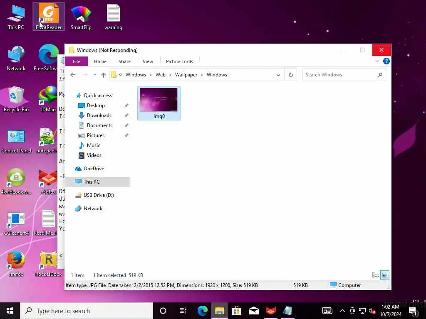The width and height of the screenshot is (426, 319).
Task: Click the Explorer Help question mark icon
Action: (x=386, y=61)
